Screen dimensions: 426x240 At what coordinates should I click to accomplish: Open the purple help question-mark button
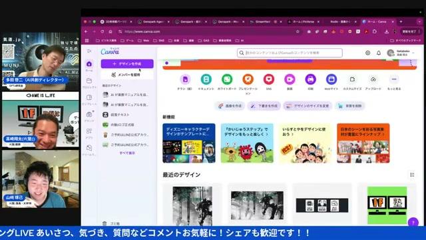413,222
